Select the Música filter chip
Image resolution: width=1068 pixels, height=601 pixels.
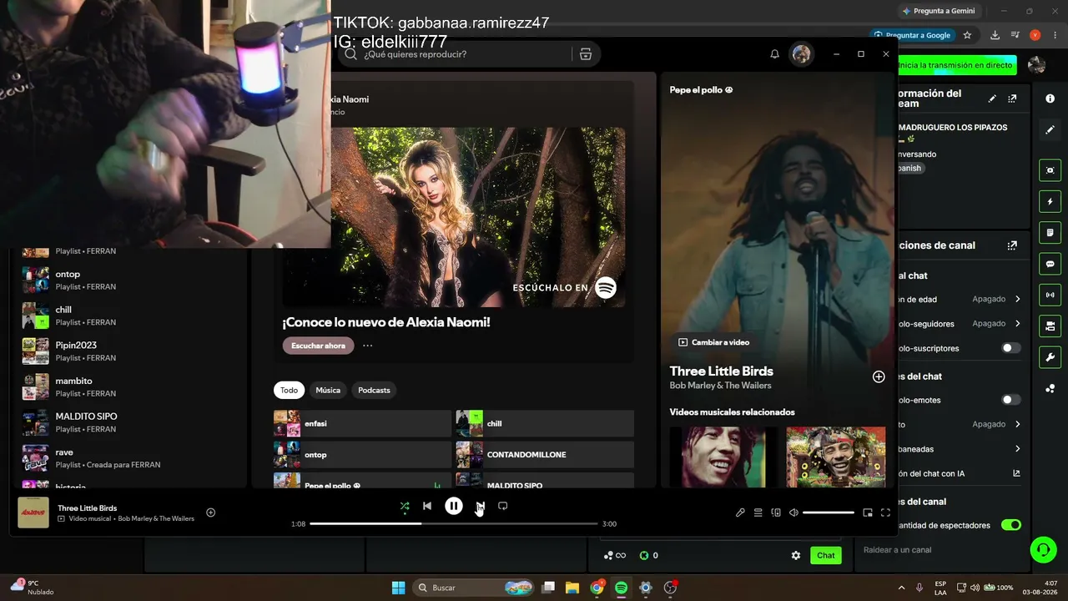click(328, 390)
